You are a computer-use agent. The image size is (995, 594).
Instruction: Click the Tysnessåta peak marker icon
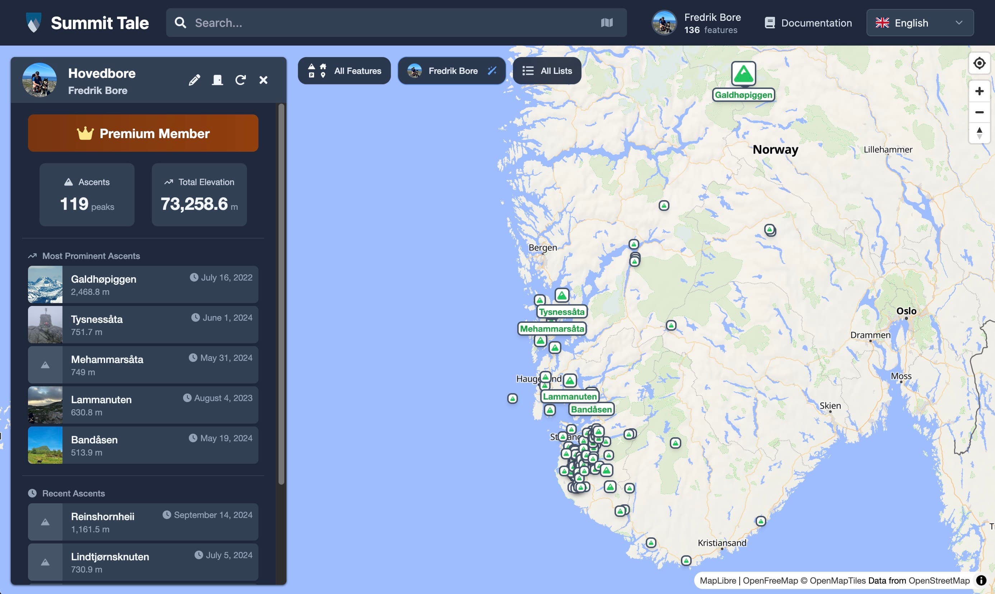pos(562,296)
